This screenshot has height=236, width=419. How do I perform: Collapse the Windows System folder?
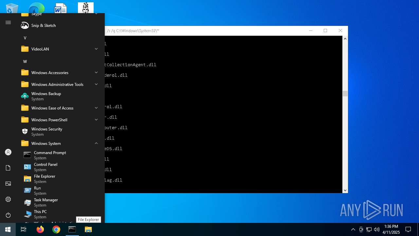coord(59,144)
